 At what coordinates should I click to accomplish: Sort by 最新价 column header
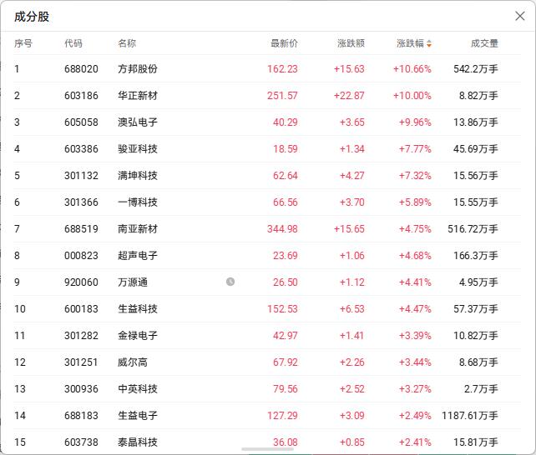coord(284,43)
